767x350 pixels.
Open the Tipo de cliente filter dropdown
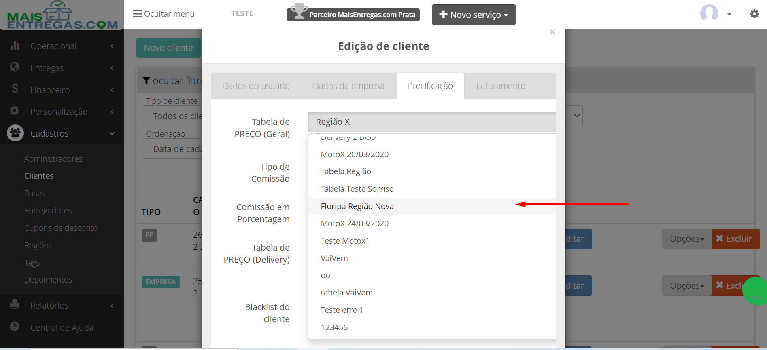172,116
